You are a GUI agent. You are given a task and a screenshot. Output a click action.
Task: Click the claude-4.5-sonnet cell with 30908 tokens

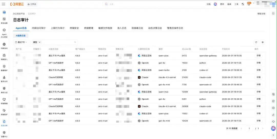pos(167,106)
